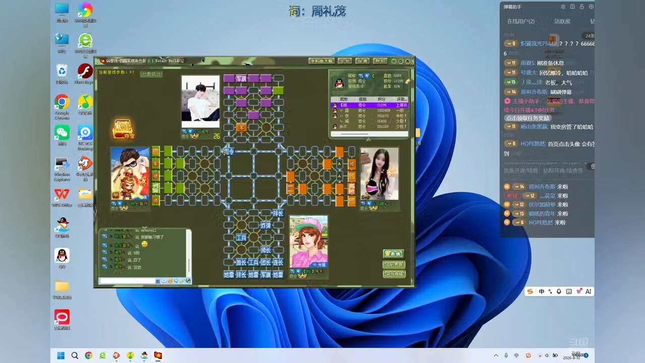Open the QQ Music desktop shortcut

[x=85, y=106]
